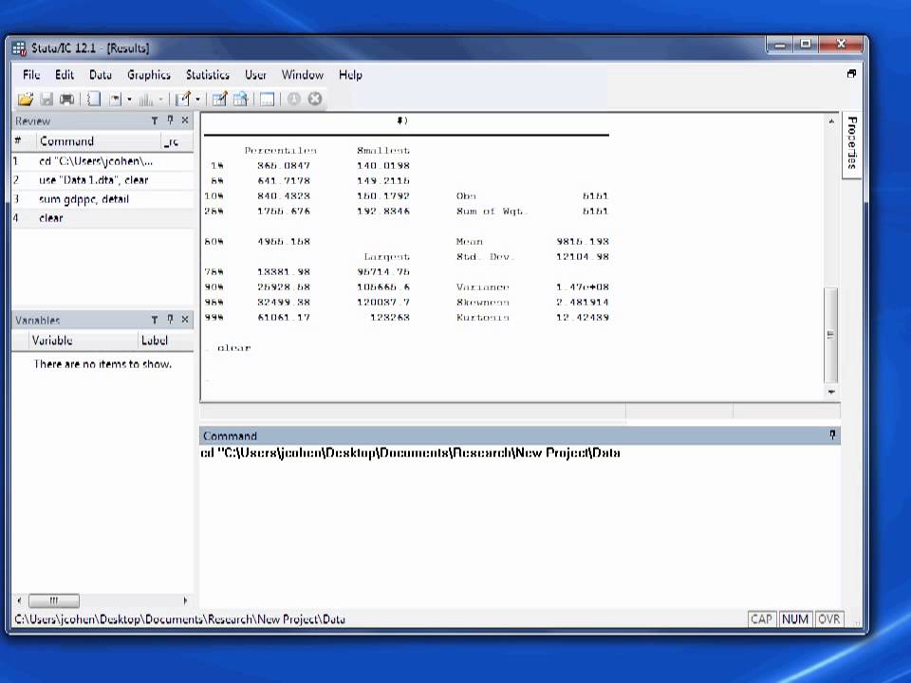
Task: Click the Clear -more- condition icon
Action: (x=294, y=100)
